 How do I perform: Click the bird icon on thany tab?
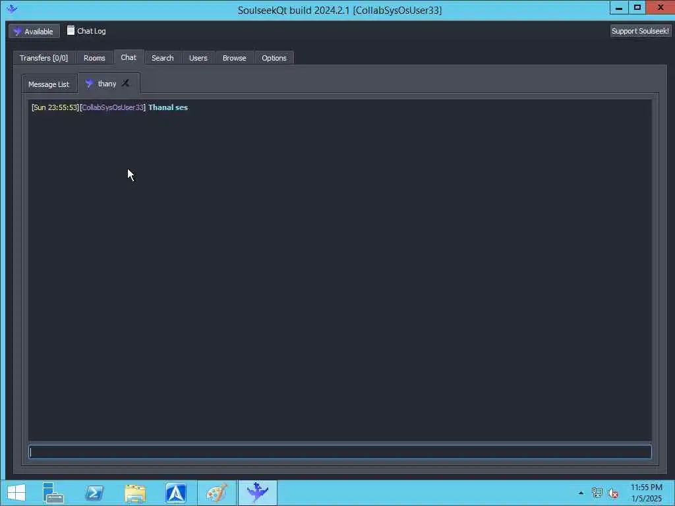click(89, 84)
